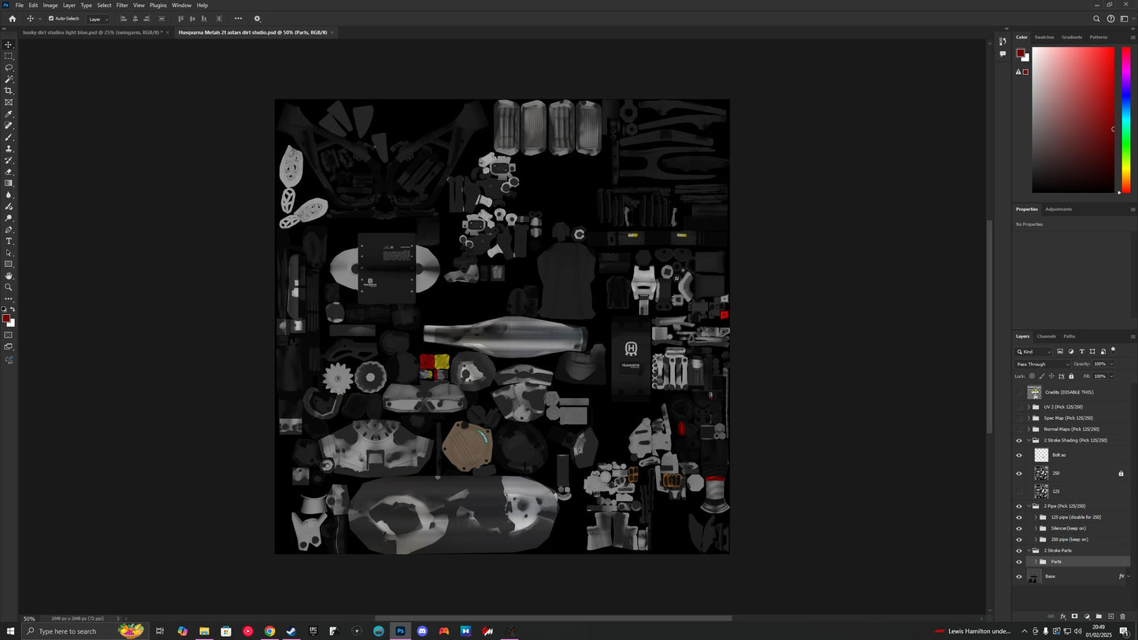Open Steam from the Windows taskbar
1138x640 pixels.
(x=291, y=631)
